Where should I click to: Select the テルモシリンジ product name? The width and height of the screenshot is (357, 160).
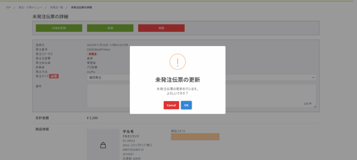pyautogui.click(x=131, y=136)
